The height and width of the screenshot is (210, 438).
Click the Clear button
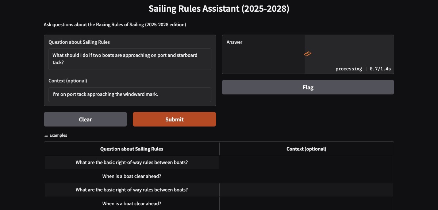coord(85,119)
